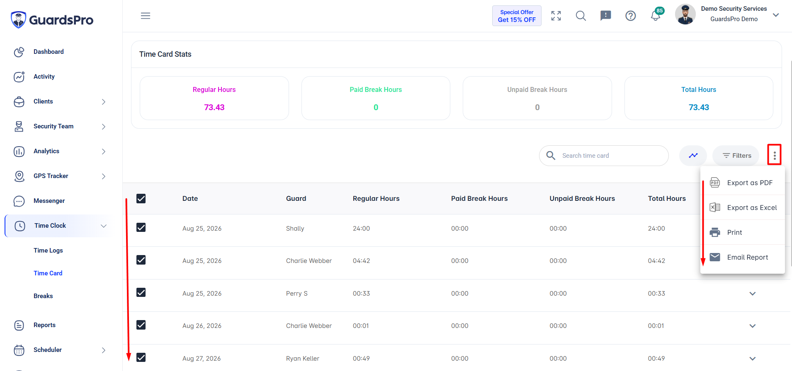Open the header search magnifier
Image resolution: width=792 pixels, height=371 pixels.
[x=581, y=16]
